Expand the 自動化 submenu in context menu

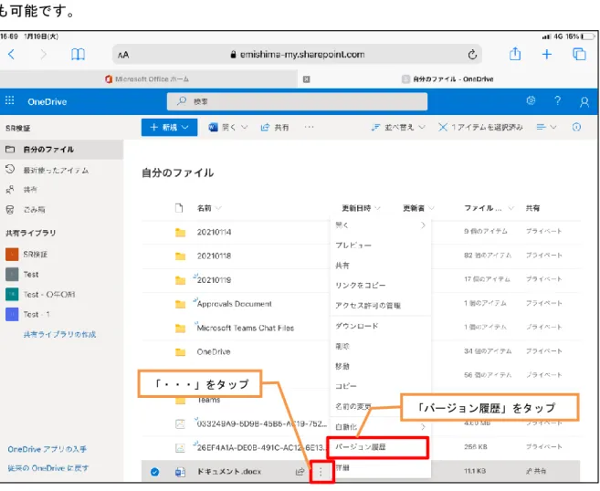380,427
